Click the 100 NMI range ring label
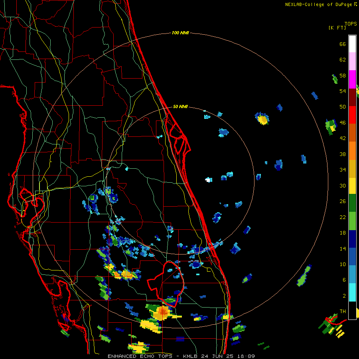359x359 pixels. point(180,33)
